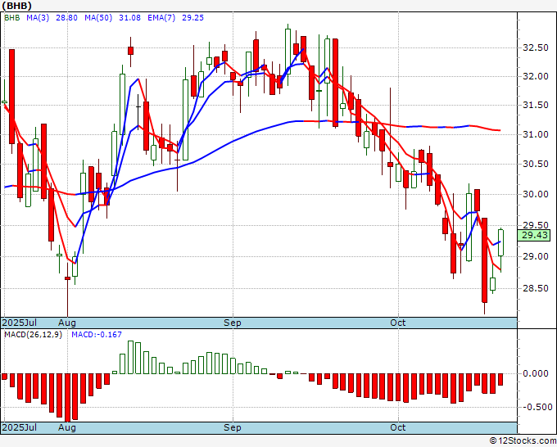The image size is (557, 447).
Task: Select the green BHB legend label
Action: coord(12,18)
